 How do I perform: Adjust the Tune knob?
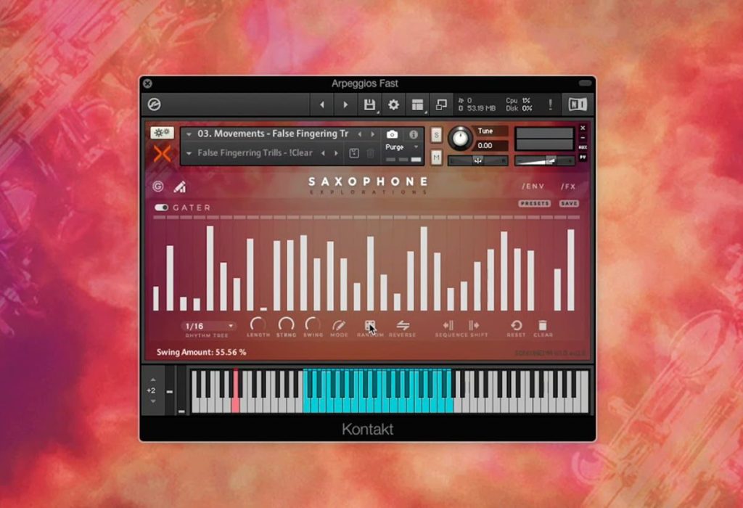point(459,138)
